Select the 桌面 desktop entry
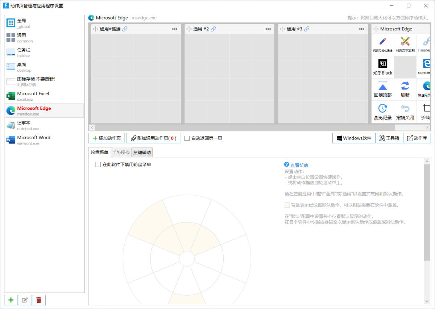The width and height of the screenshot is (435, 309). [x=44, y=67]
